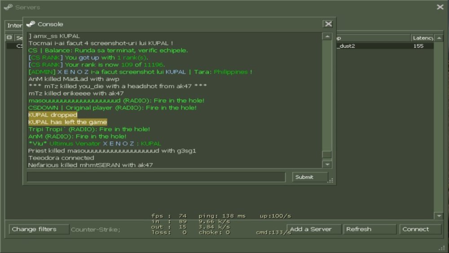Screen dimensions: 449x253
Task: Click the Servers window resize grip
Action: click(x=442, y=248)
